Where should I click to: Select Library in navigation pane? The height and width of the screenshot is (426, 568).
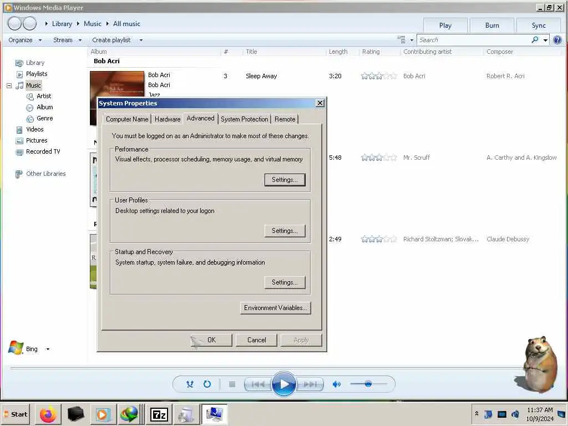pyautogui.click(x=35, y=63)
